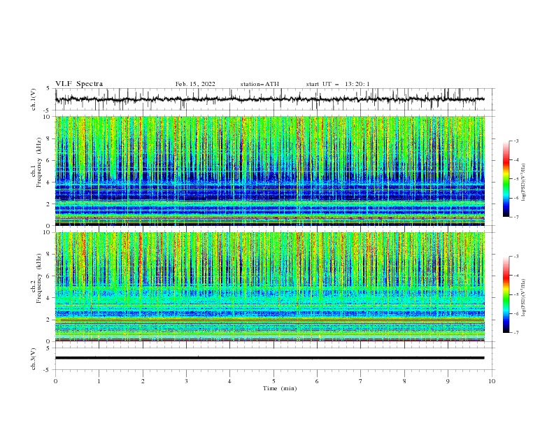The height and width of the screenshot is (428, 554).
Task: Click the ch.2 spectrogram color scale bar
Action: tap(506, 294)
